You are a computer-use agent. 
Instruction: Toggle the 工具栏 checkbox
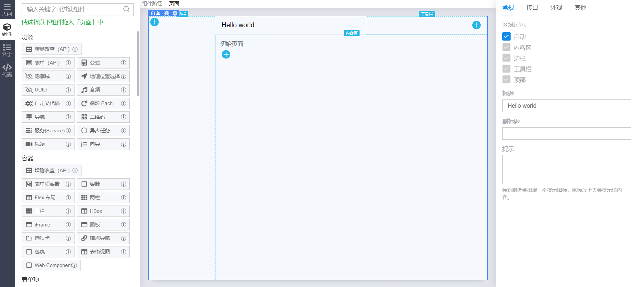coord(506,69)
